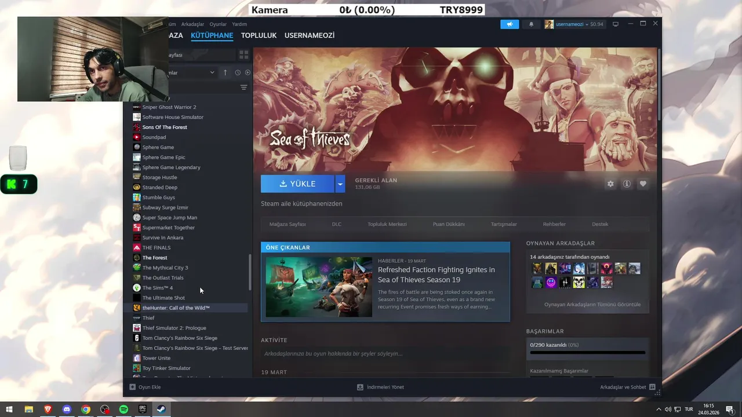
Task: Click the upward arrow sort icon
Action: pyautogui.click(x=225, y=72)
